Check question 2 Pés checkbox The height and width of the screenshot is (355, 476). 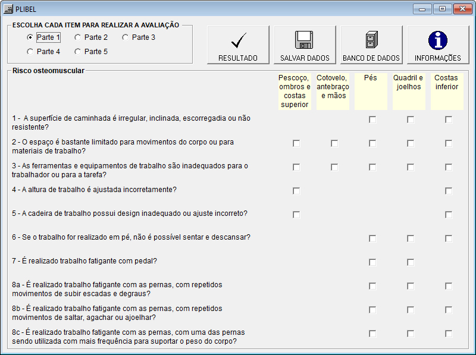coord(372,143)
